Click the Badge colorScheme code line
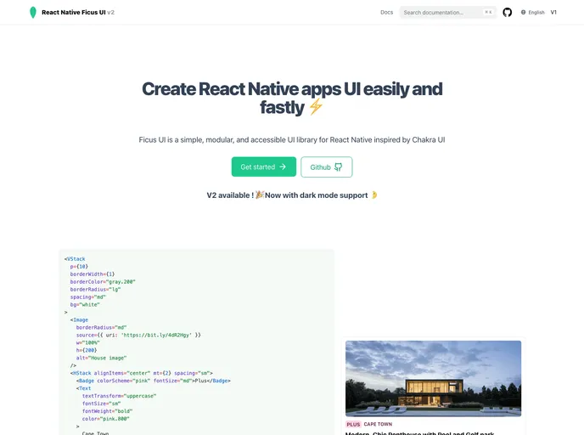The width and height of the screenshot is (584, 435). coord(154,381)
